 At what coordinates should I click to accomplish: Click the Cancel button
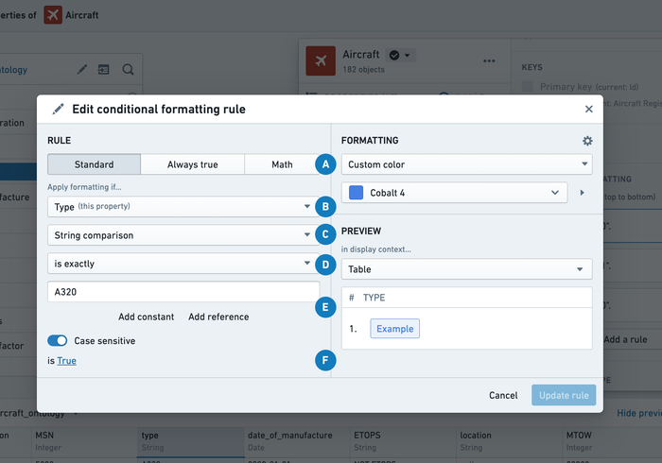point(503,395)
